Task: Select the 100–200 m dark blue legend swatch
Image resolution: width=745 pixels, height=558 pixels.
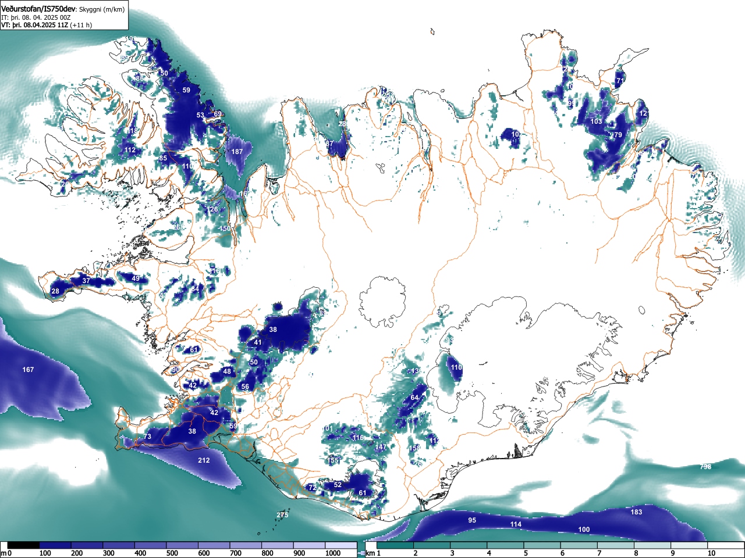Action: [x=55, y=545]
